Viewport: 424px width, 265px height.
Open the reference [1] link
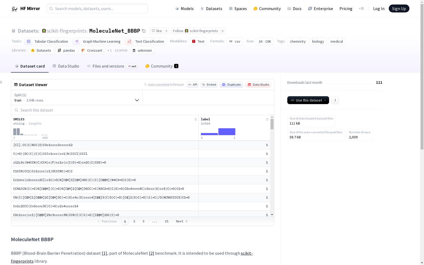[104, 253]
